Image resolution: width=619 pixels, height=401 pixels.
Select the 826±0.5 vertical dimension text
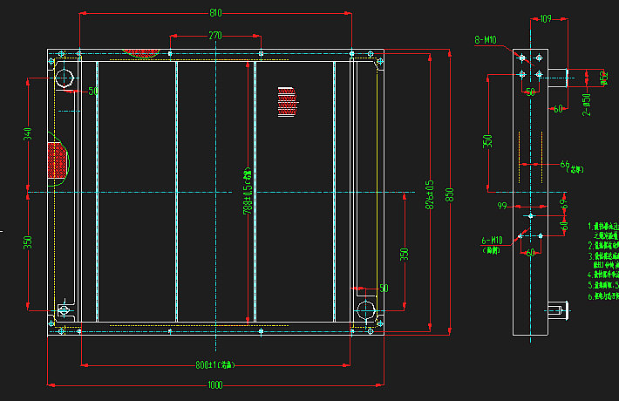(431, 194)
